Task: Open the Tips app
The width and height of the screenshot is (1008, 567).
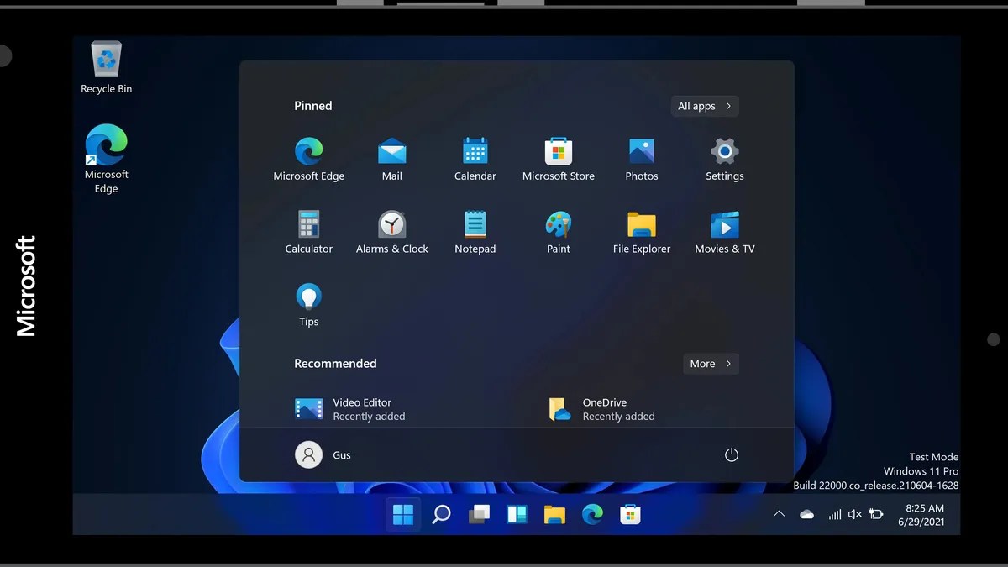Action: 308,305
